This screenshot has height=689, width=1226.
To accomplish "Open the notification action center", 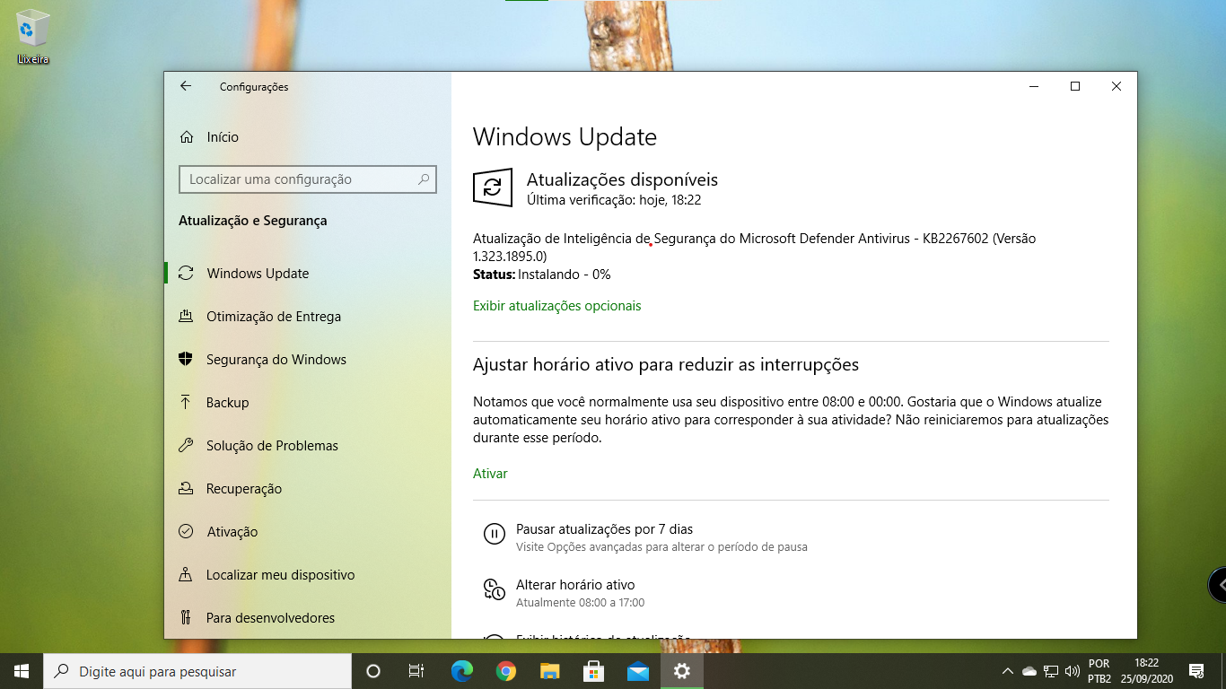I will pyautogui.click(x=1196, y=671).
